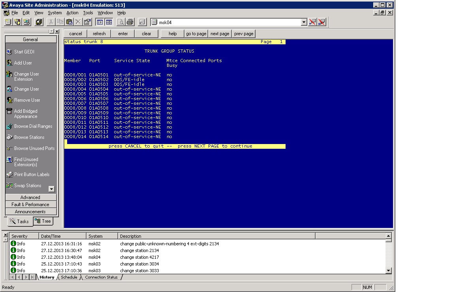The height and width of the screenshot is (292, 455).
Task: Toggle the first view layout toolbar button
Action: [100, 22]
